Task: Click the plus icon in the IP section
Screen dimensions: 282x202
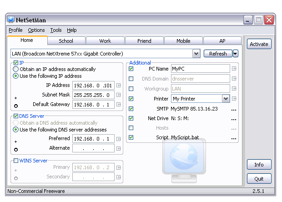Action: (15, 98)
